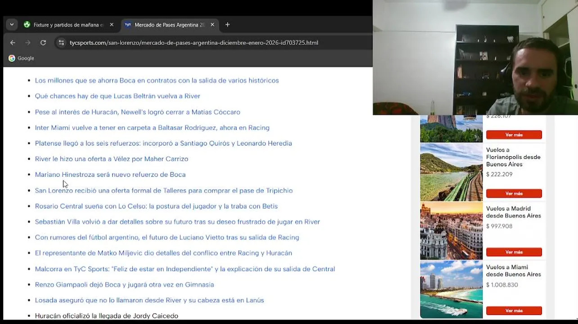
Task: View site information icon in address bar
Action: [x=61, y=43]
